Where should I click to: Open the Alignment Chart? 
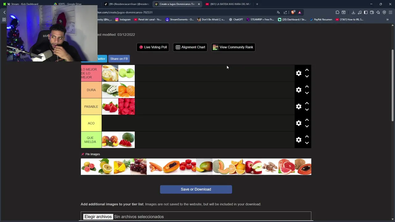coord(190,47)
